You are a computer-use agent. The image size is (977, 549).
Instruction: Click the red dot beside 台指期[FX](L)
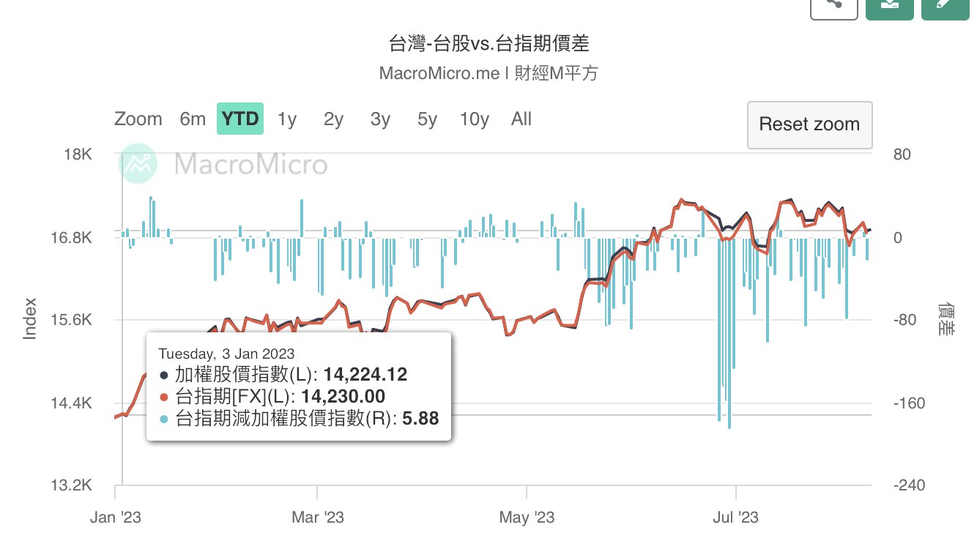click(163, 397)
